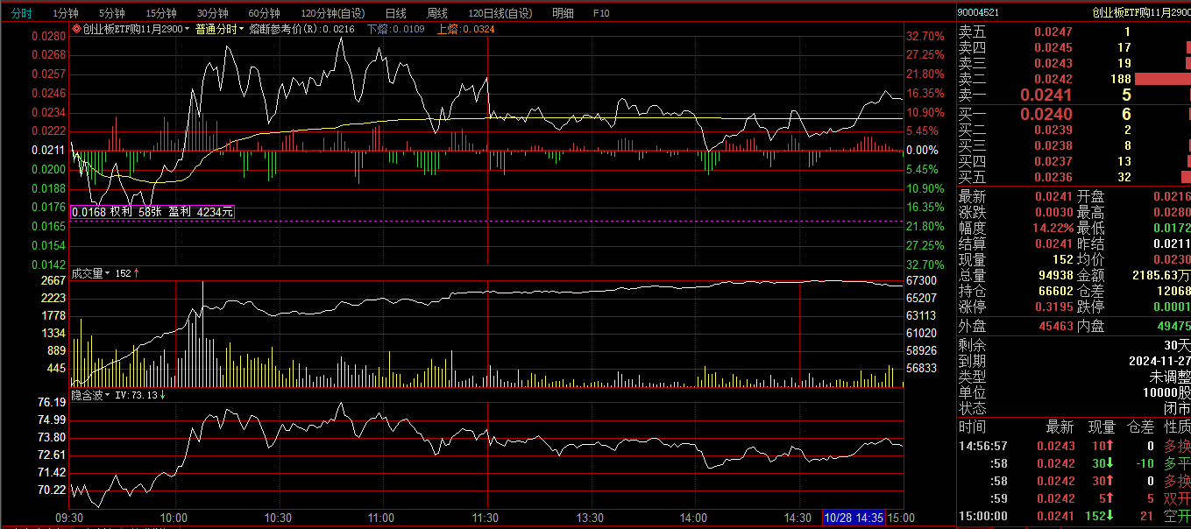Click the green down arrow after IV:73.13

[163, 395]
